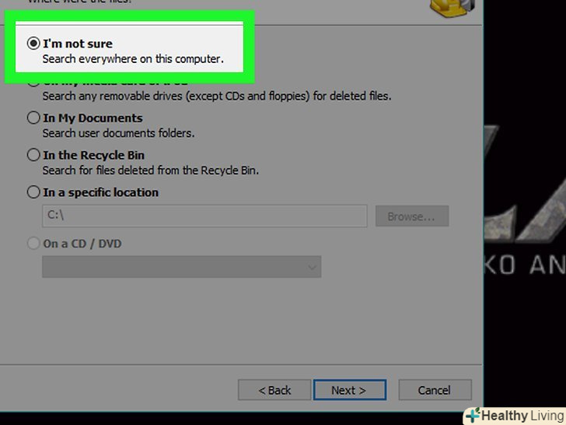The image size is (566, 425).
Task: Select the "In the Recycle Bin" radio button
Action: tap(33, 155)
